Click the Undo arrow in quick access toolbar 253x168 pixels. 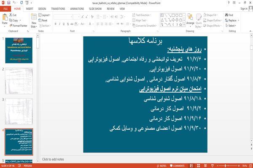point(14,3)
